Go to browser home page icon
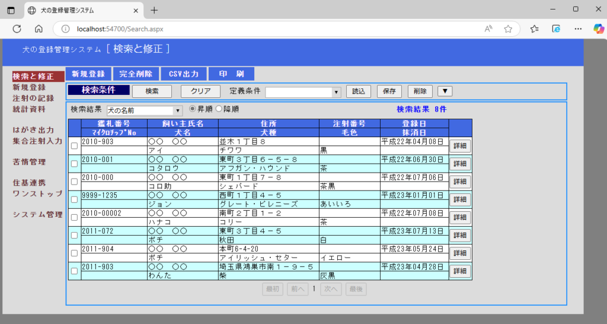Screen dimensions: 607x324 pos(39,28)
